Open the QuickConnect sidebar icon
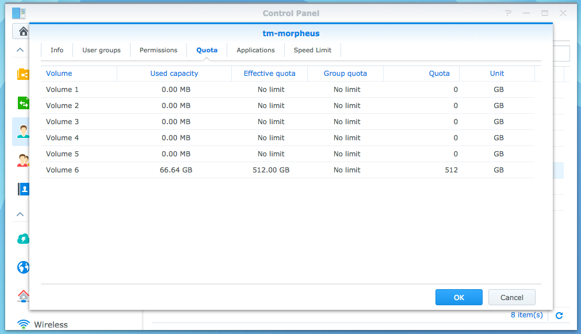 (23, 239)
